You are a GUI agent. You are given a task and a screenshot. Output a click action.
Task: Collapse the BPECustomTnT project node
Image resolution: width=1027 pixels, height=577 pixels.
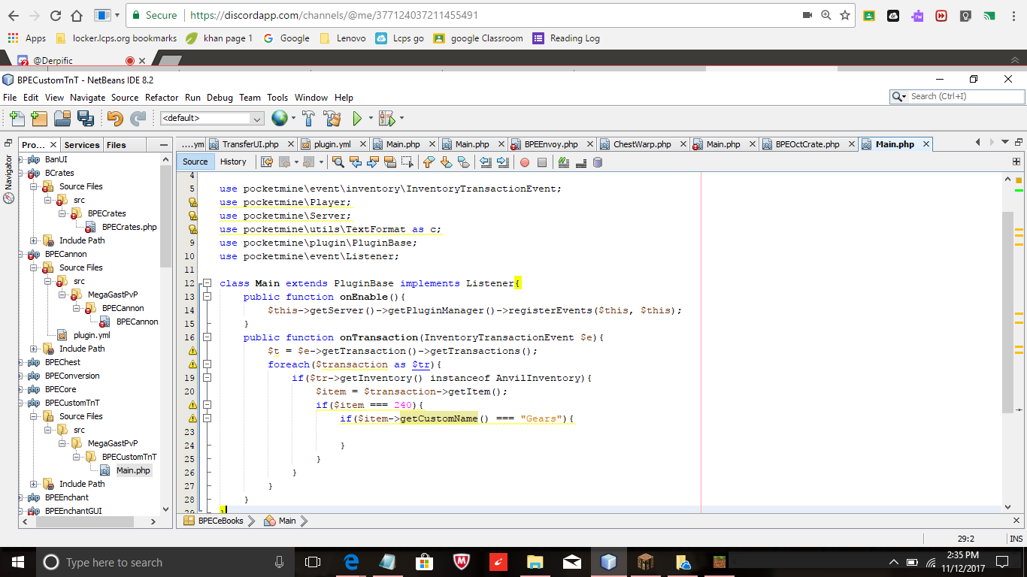(21, 403)
